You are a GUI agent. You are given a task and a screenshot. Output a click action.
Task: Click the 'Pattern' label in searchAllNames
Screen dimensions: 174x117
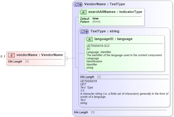point(85,22)
